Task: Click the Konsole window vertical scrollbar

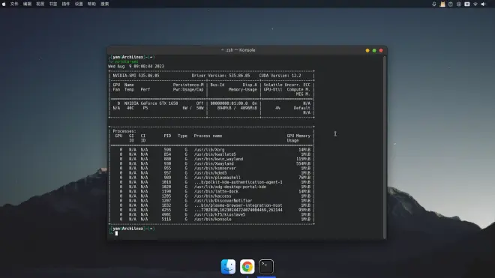Action: click(x=384, y=147)
